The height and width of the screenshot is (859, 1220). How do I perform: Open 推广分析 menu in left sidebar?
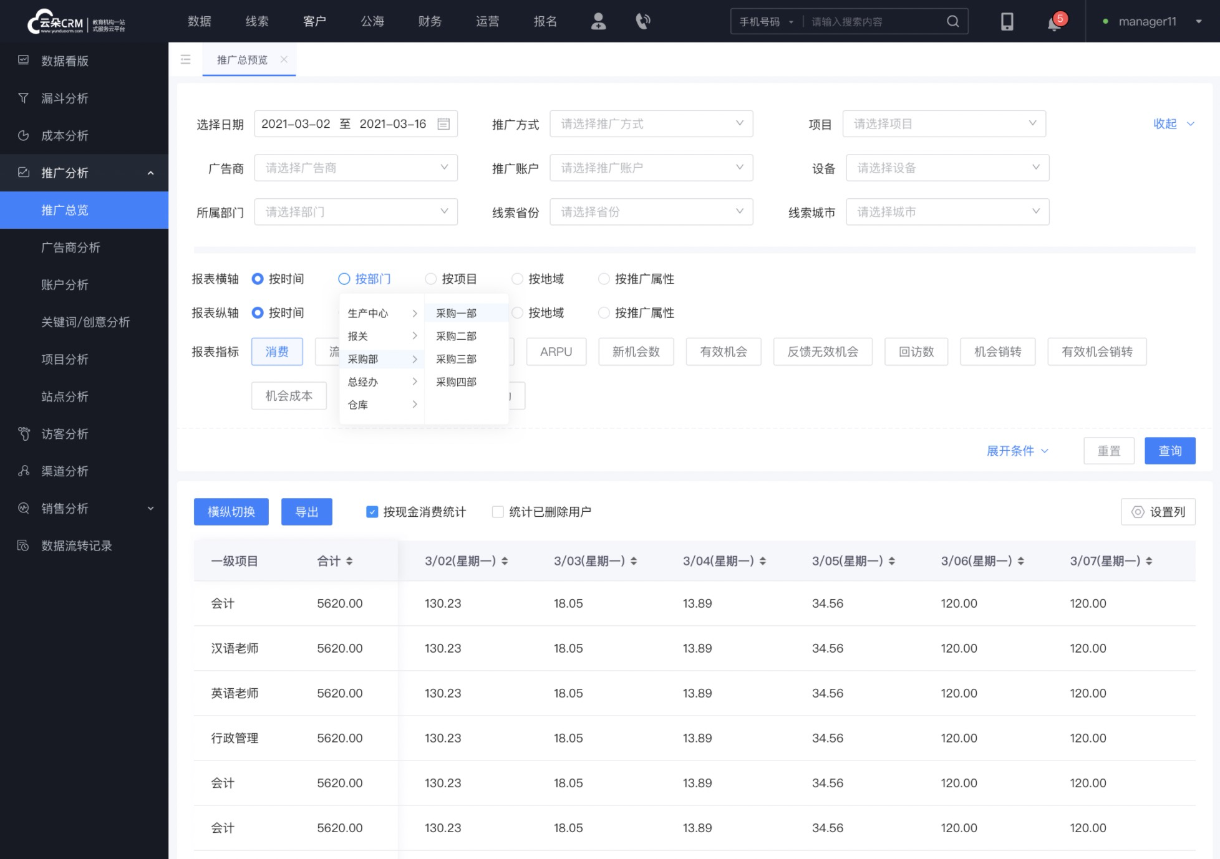[x=85, y=173]
